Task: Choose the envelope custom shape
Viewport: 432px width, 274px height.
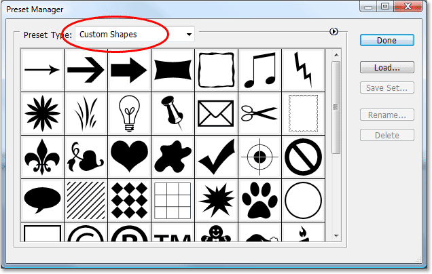Action: click(216, 113)
